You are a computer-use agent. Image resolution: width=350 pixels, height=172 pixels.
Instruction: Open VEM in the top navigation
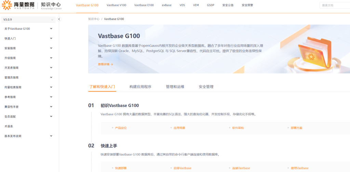[196, 5]
